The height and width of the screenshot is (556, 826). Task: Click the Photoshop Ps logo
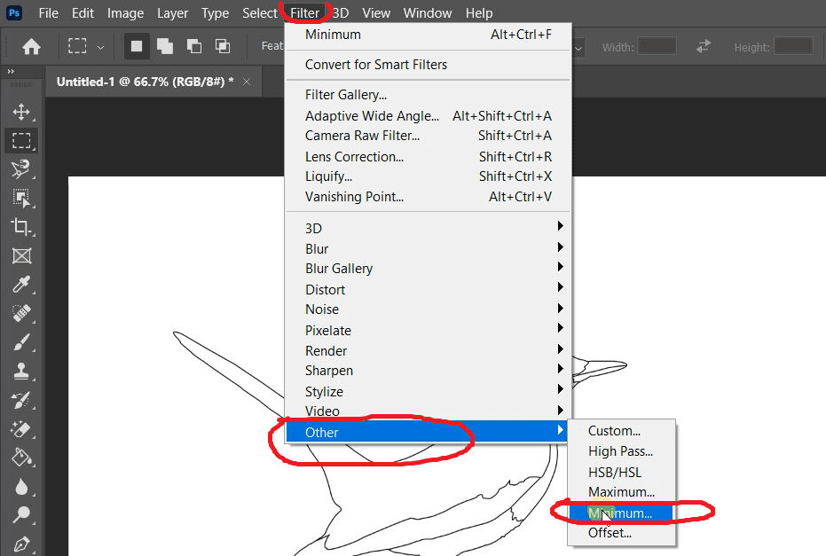[x=14, y=12]
